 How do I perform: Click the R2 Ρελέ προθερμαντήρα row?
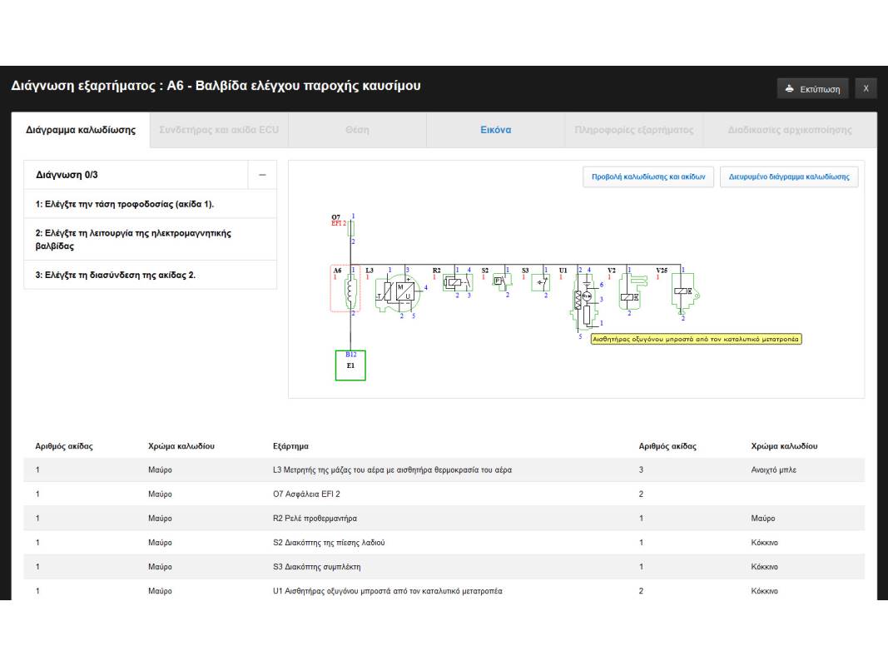444,518
